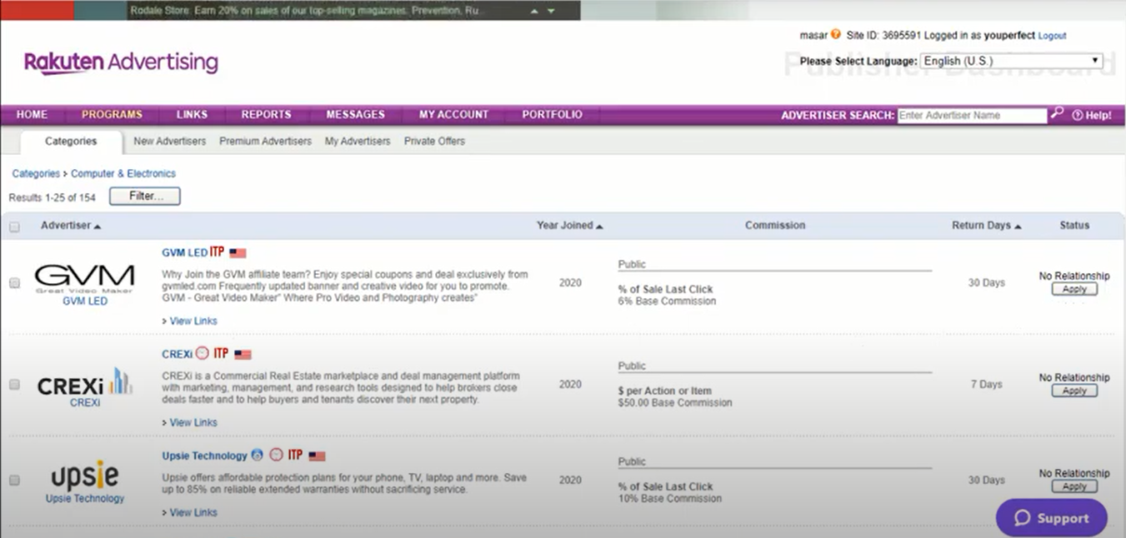Select the Categories tab
This screenshot has width=1126, height=538.
[x=71, y=142]
